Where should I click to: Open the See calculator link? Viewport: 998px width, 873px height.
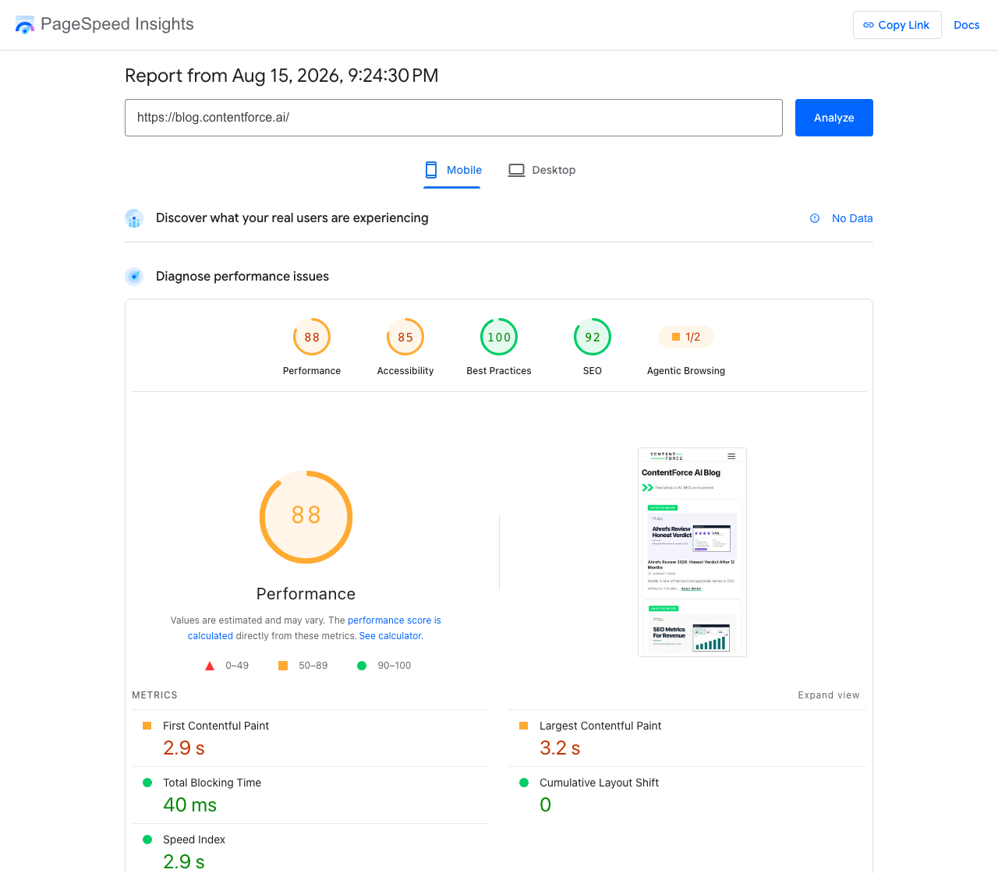coord(390,636)
